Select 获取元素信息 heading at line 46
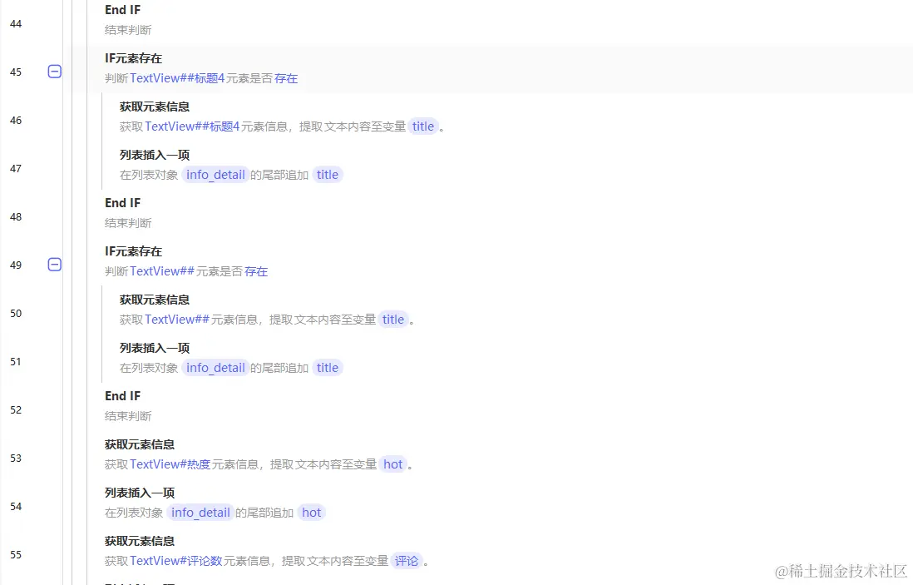The height and width of the screenshot is (585, 913). [x=155, y=107]
